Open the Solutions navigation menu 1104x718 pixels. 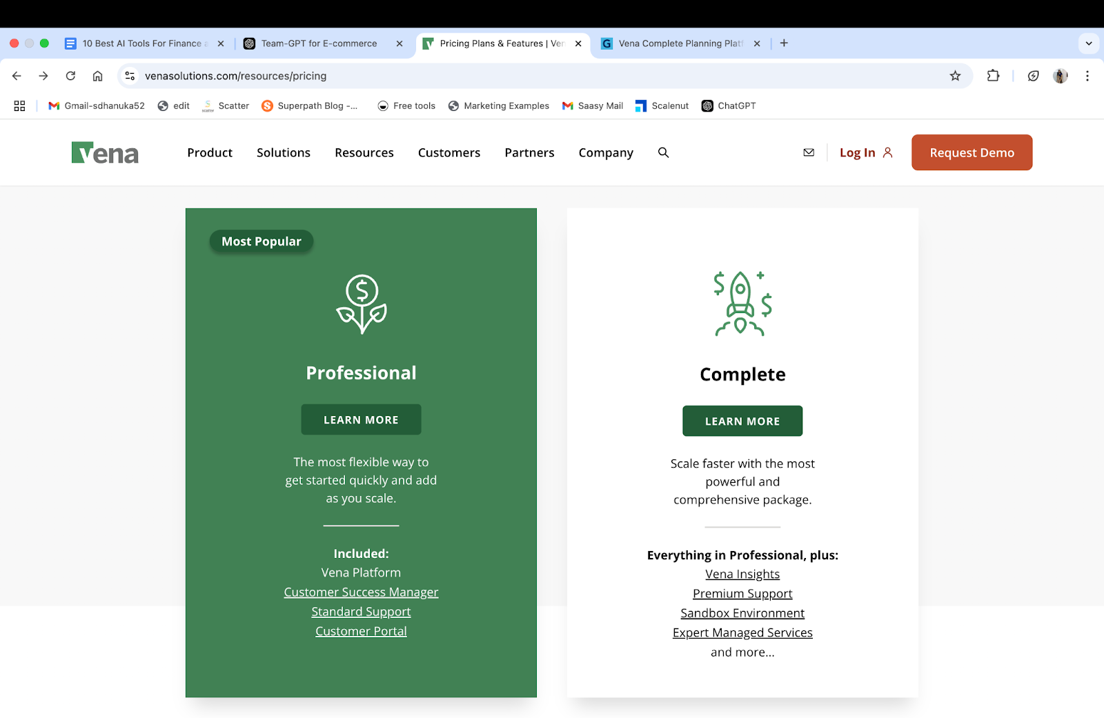(x=284, y=152)
